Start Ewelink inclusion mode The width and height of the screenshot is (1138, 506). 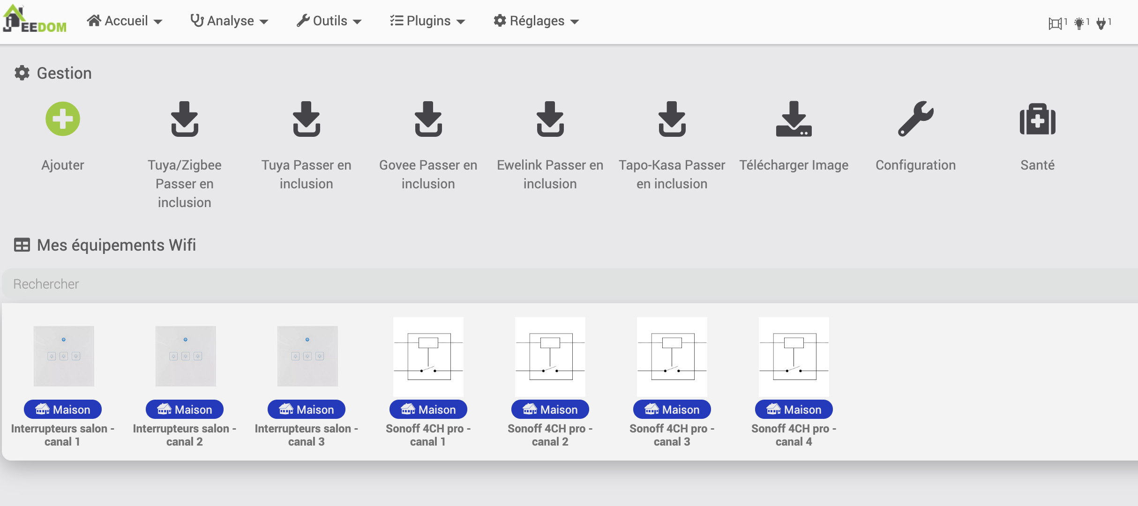click(x=550, y=119)
